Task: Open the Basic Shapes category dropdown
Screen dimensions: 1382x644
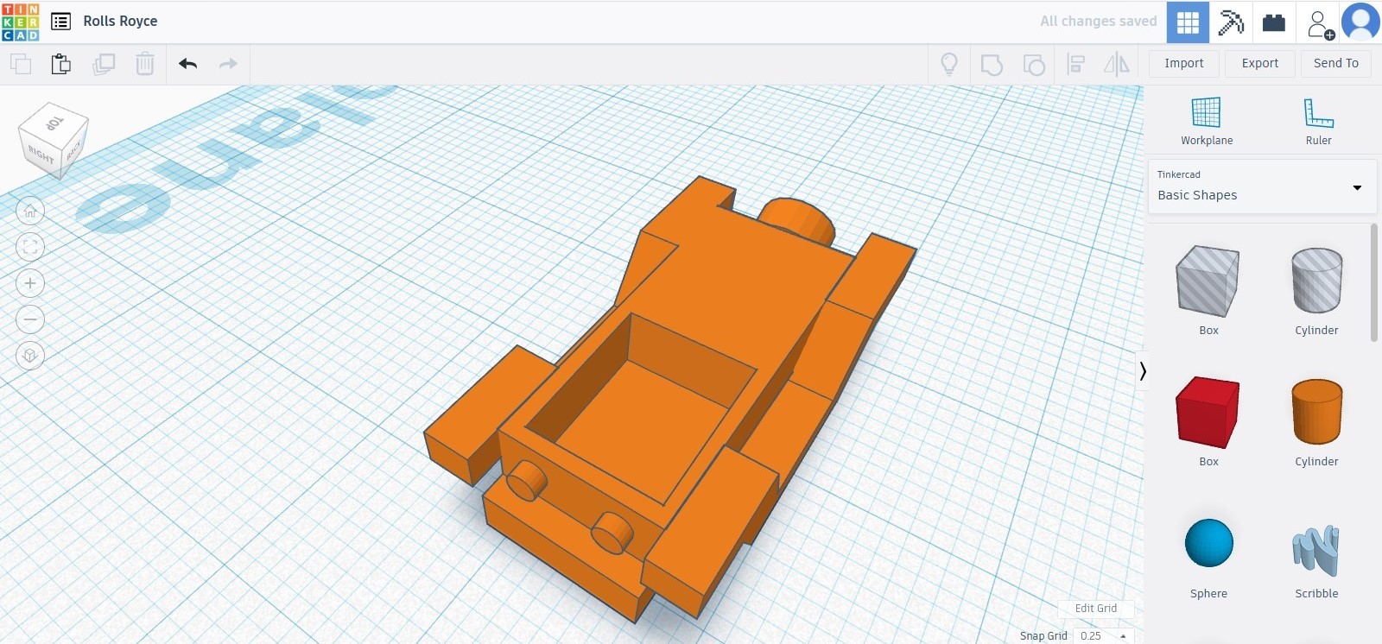Action: tap(1261, 186)
